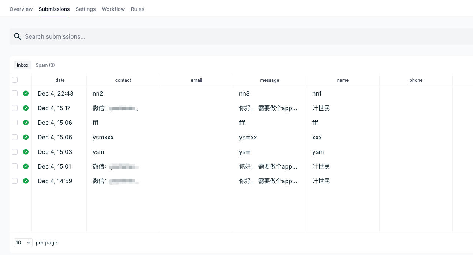Click green status icon beside the fff submission
This screenshot has width=473, height=255.
26,123
